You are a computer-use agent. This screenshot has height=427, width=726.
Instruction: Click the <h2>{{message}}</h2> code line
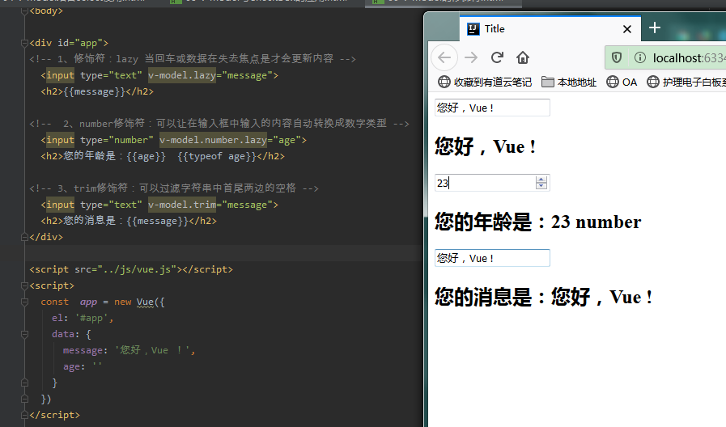click(97, 91)
